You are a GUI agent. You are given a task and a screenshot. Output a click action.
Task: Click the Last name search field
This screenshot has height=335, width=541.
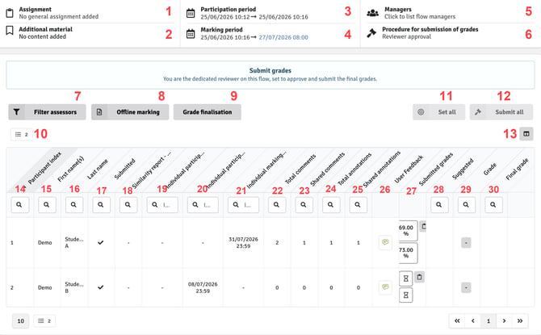click(x=74, y=205)
